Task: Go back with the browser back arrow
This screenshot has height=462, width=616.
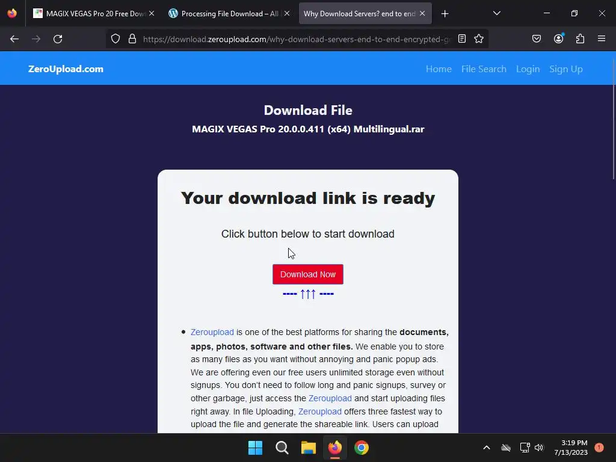Action: point(14,39)
